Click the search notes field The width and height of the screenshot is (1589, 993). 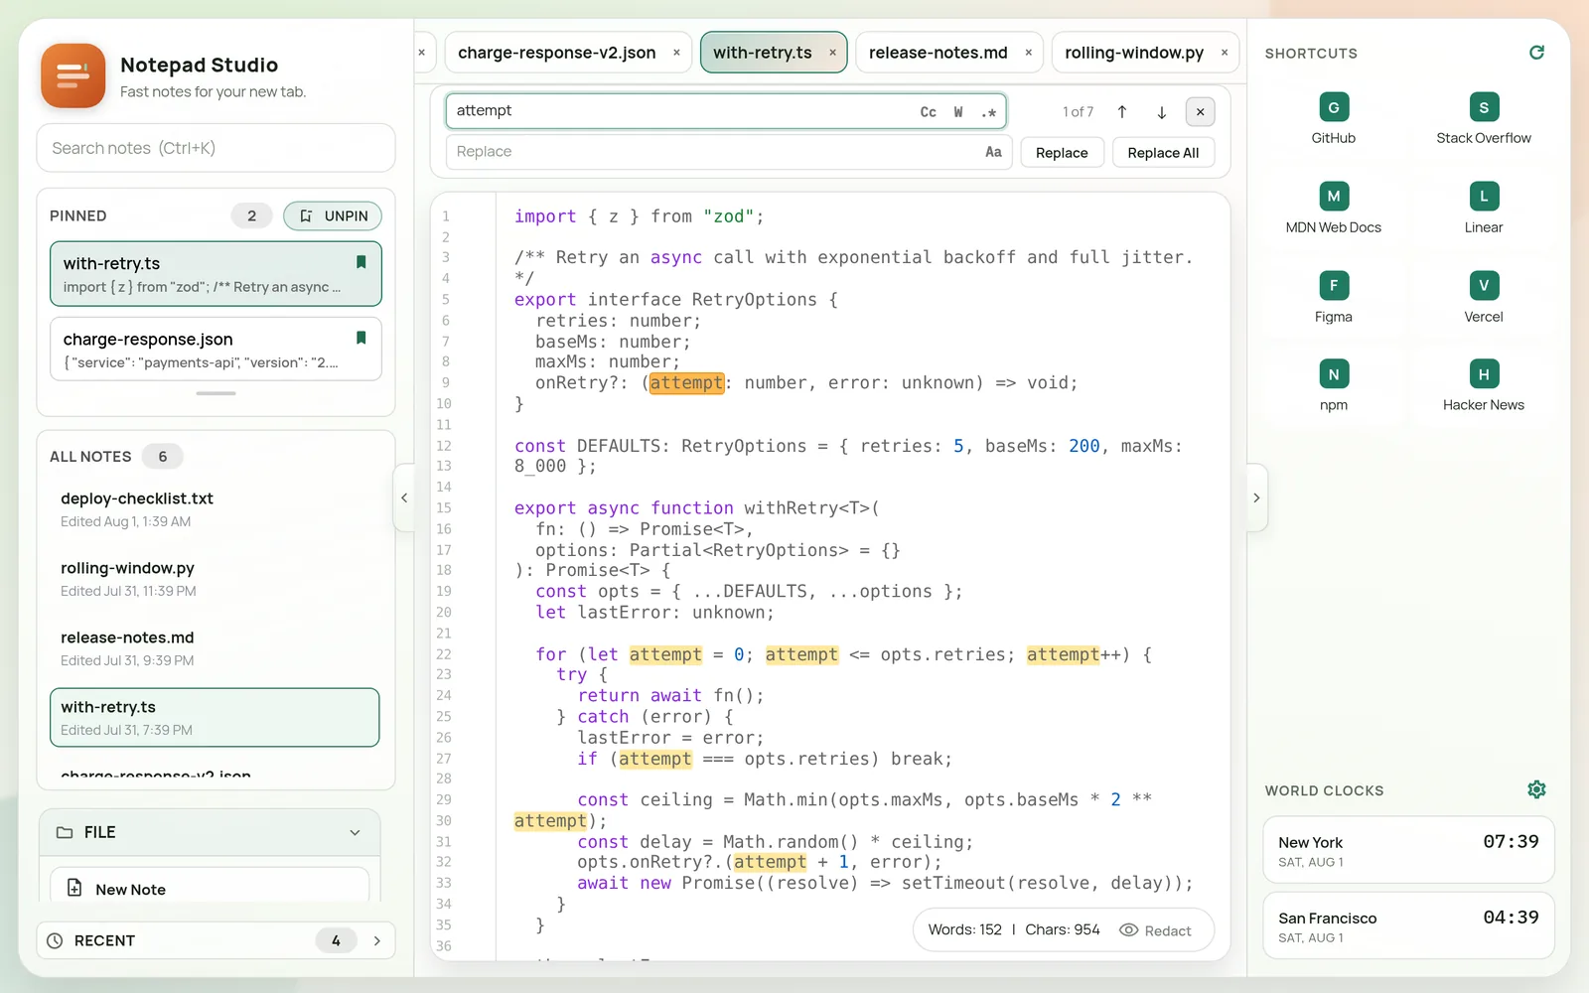coord(216,148)
